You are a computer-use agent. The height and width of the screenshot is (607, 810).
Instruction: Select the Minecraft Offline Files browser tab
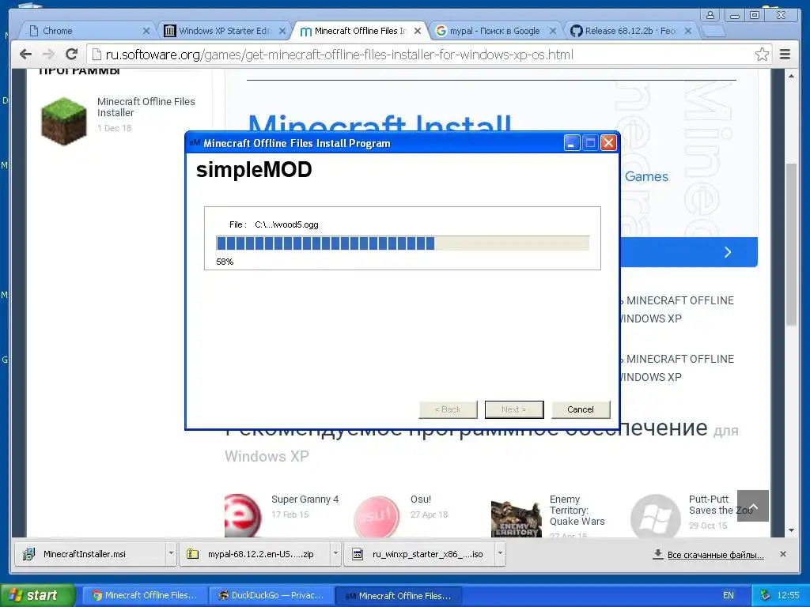point(360,31)
